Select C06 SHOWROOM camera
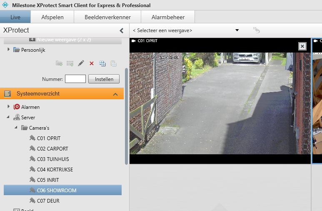The height and width of the screenshot is (211, 322). pos(62,190)
